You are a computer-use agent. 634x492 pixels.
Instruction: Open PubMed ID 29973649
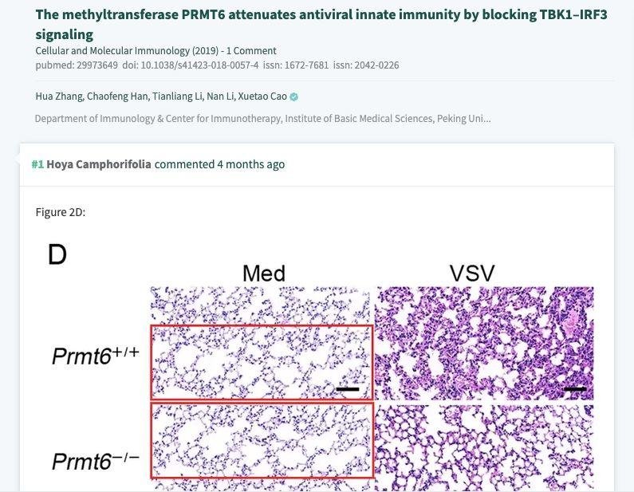click(x=77, y=65)
